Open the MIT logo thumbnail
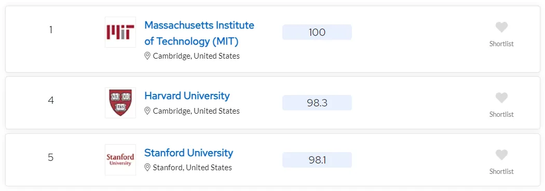Screen dimensions: 545x191 pyautogui.click(x=120, y=32)
